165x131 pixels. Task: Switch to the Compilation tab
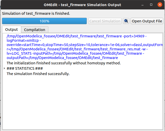click(x=35, y=30)
